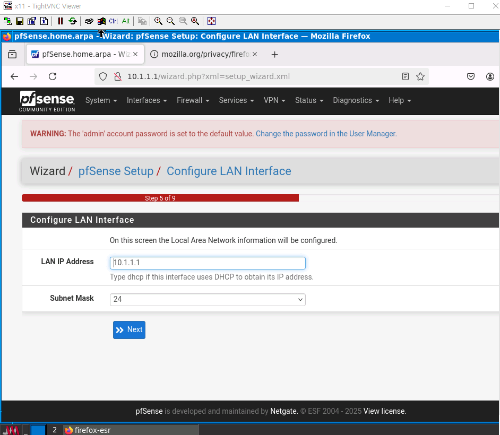Go back in Firefox
This screenshot has height=435, width=500.
pos(14,76)
